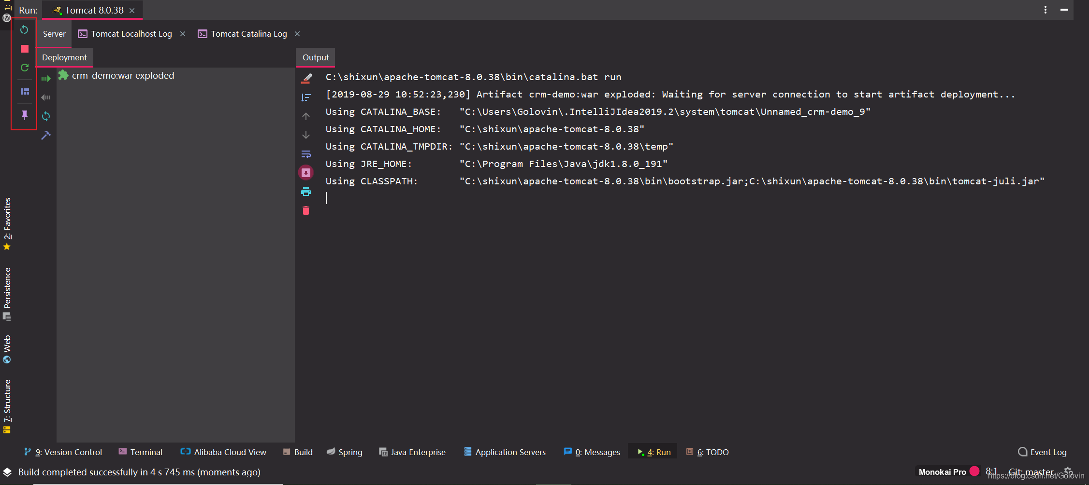The image size is (1089, 485).
Task: Switch to the Server tab
Action: pos(54,34)
